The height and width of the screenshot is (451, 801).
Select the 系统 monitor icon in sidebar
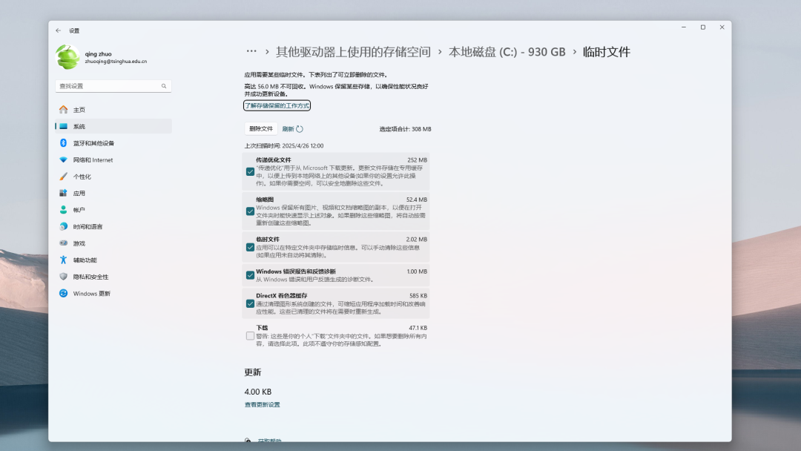[63, 127]
